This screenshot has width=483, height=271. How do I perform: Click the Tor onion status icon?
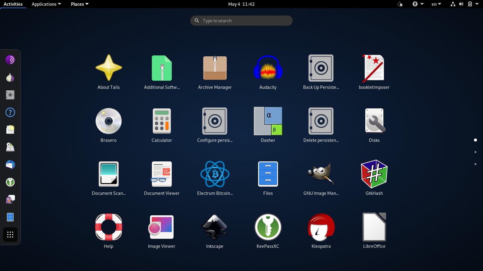[x=400, y=4]
